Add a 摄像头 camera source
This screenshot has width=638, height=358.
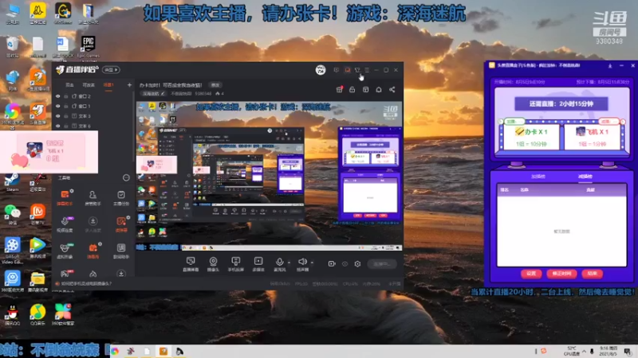pos(213,264)
